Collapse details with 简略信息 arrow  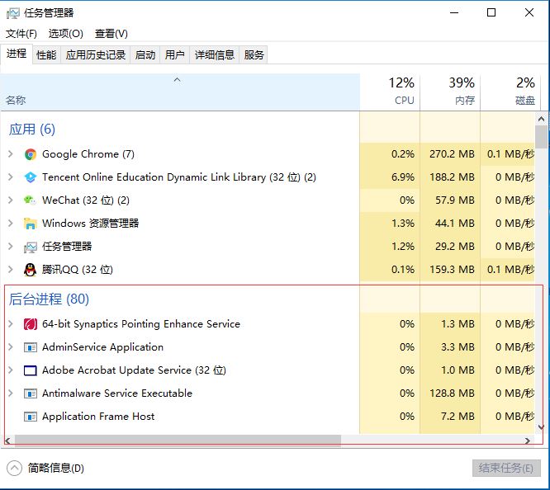pos(14,469)
